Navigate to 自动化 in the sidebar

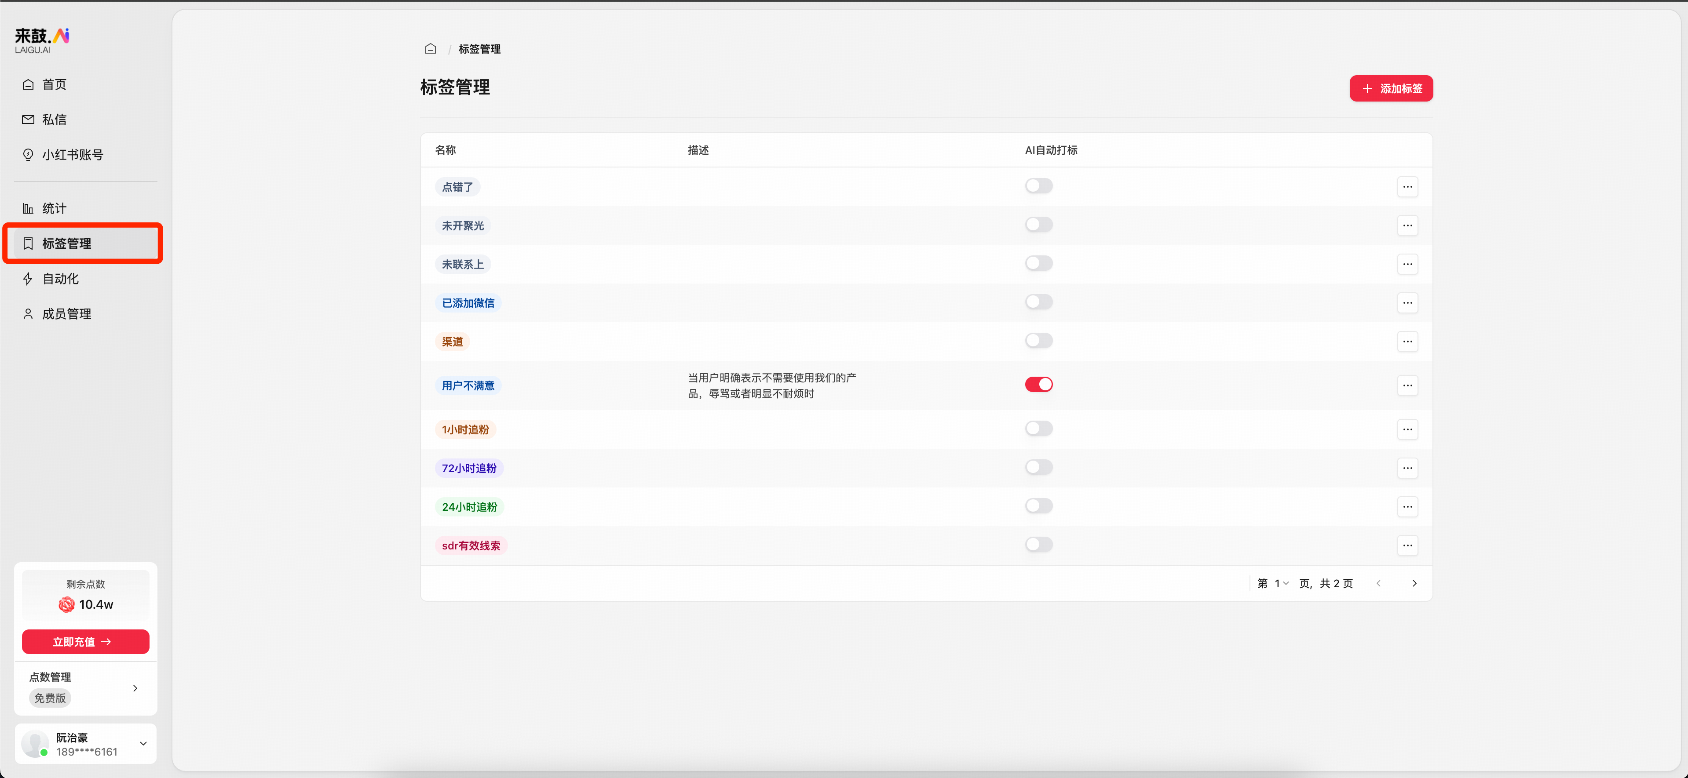60,278
